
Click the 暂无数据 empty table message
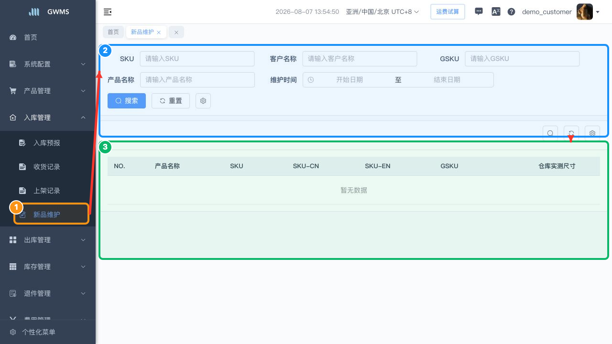point(354,190)
